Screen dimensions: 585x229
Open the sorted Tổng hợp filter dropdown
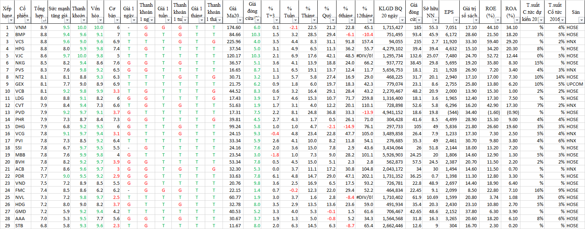pos(45,20)
